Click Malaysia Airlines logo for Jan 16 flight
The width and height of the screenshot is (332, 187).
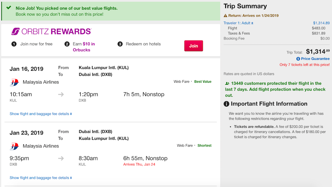click(x=14, y=82)
